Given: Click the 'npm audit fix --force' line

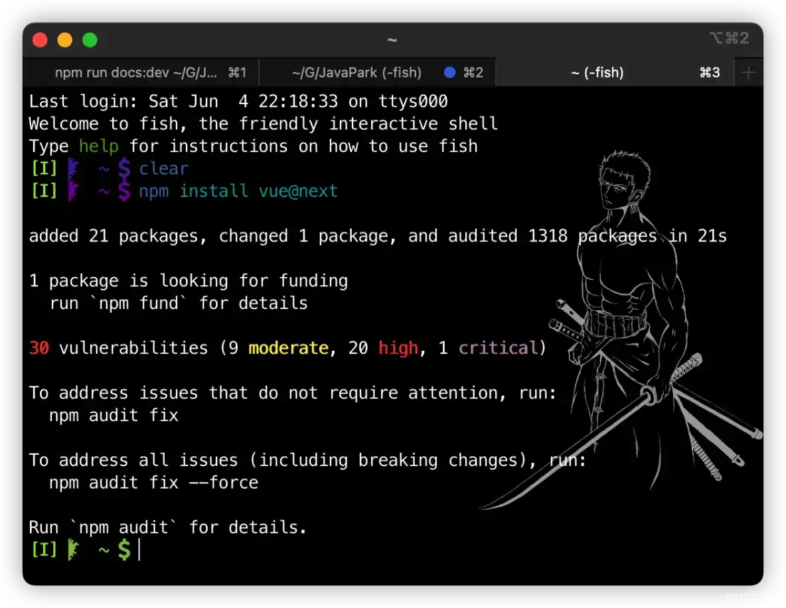Looking at the screenshot, I should (x=153, y=482).
